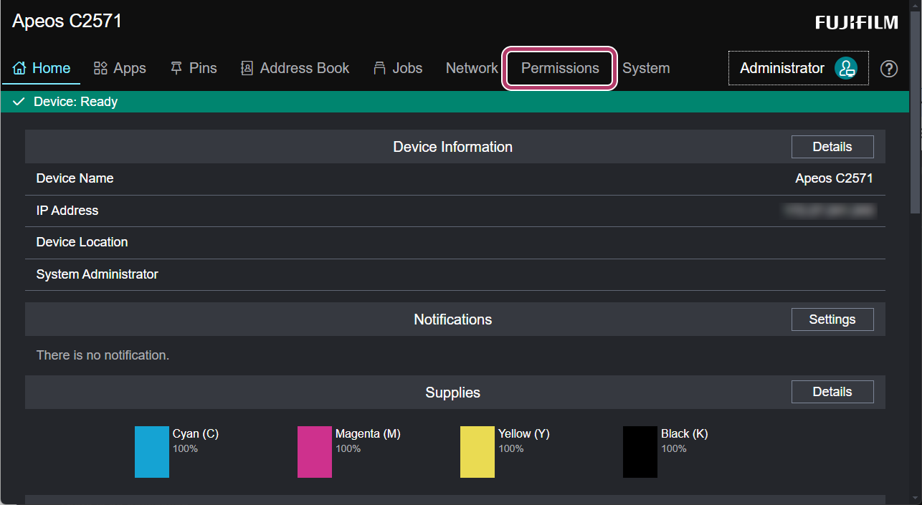
Task: Click the Black toner level swatch
Action: click(640, 452)
